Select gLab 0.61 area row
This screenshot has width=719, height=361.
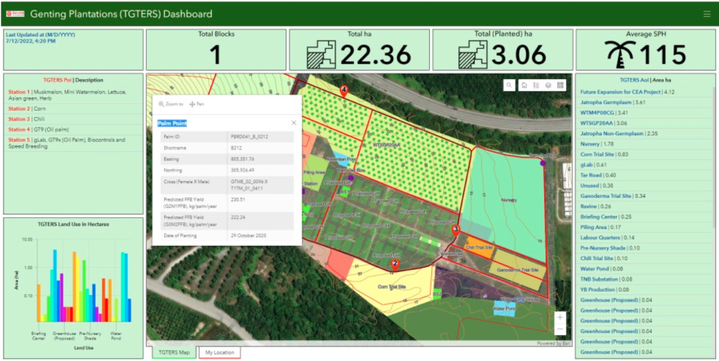(x=645, y=165)
